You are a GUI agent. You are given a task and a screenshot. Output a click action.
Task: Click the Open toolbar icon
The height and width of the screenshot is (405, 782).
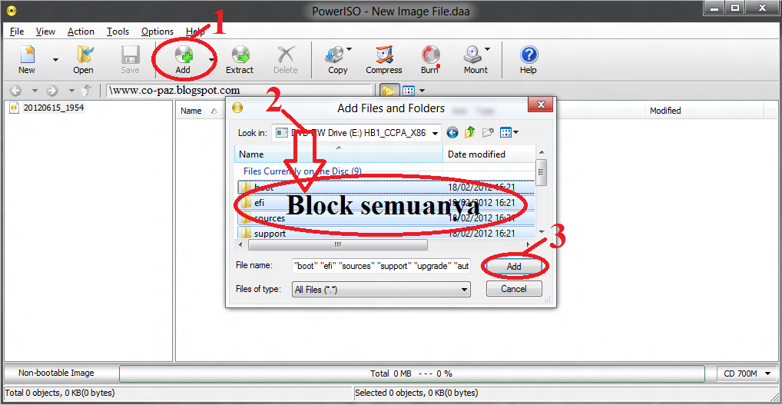83,59
